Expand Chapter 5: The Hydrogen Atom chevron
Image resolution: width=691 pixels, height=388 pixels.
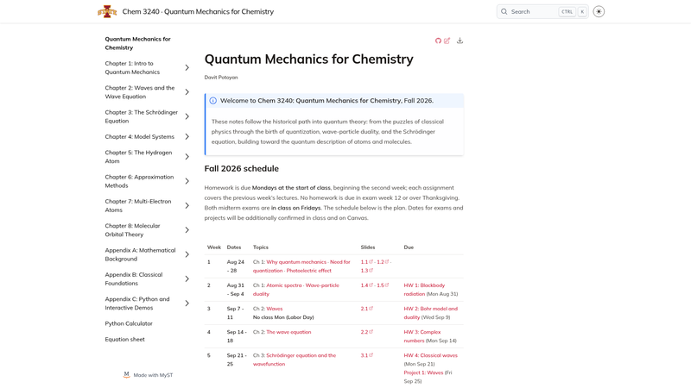tap(187, 157)
